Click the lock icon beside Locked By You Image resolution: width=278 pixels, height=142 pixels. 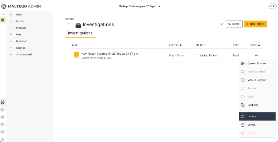tap(197, 55)
